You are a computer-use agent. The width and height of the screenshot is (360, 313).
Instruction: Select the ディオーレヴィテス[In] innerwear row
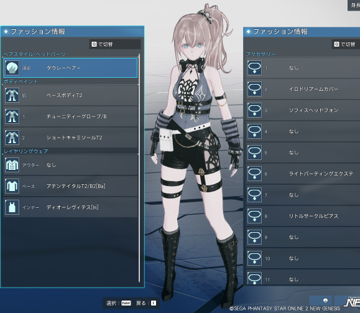(x=70, y=207)
